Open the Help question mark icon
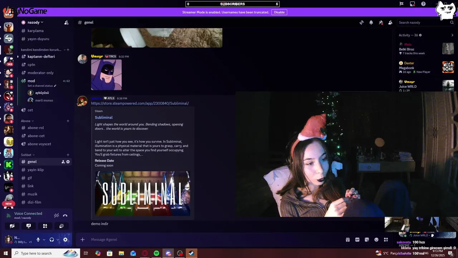 pyautogui.click(x=423, y=4)
